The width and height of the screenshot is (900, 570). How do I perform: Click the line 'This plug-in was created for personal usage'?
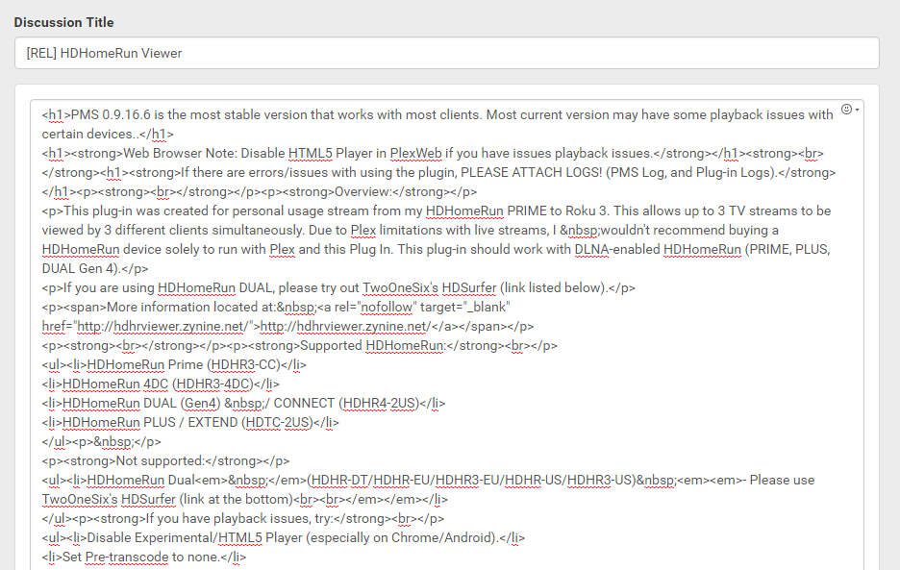click(437, 211)
